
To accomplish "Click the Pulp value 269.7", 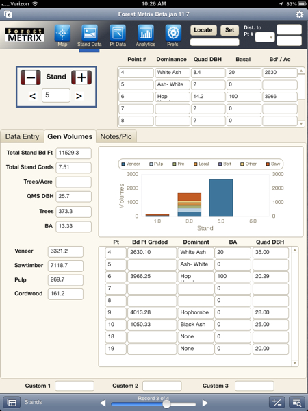I will click(66, 280).
